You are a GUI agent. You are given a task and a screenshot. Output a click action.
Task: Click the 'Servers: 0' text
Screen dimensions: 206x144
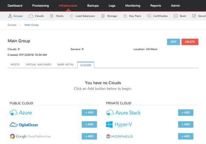pos(77,49)
